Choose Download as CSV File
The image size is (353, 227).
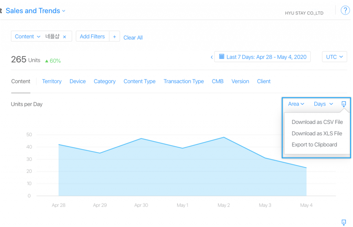pos(317,122)
